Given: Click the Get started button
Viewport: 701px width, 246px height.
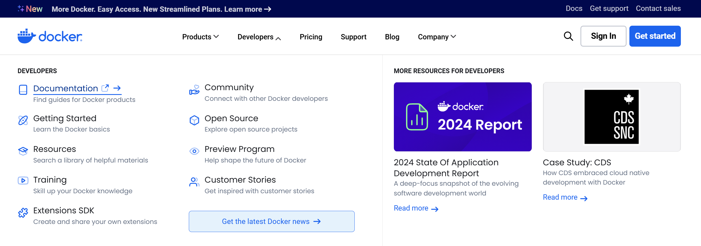Looking at the screenshot, I should 655,36.
